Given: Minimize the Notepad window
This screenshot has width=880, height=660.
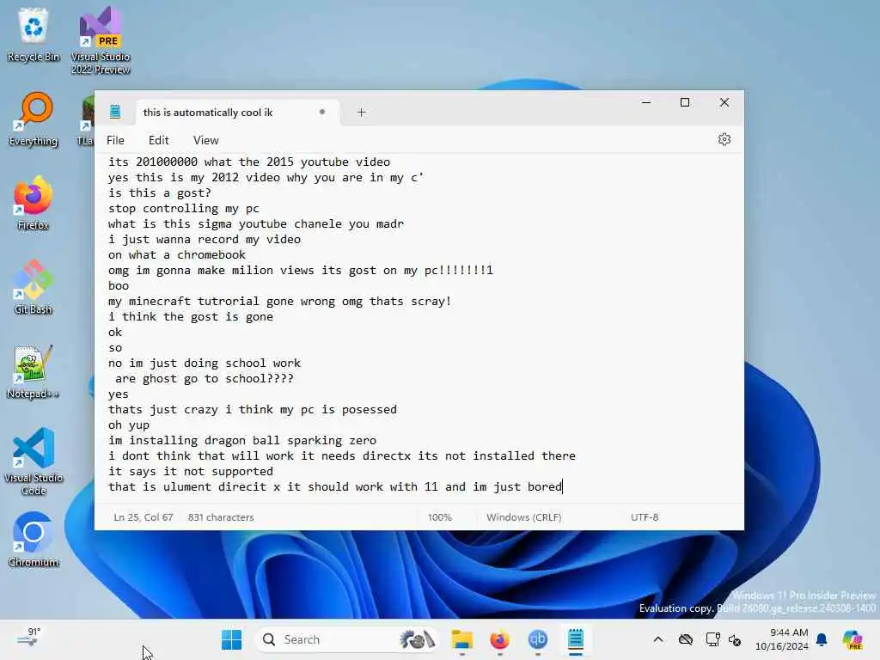Looking at the screenshot, I should click(x=646, y=102).
